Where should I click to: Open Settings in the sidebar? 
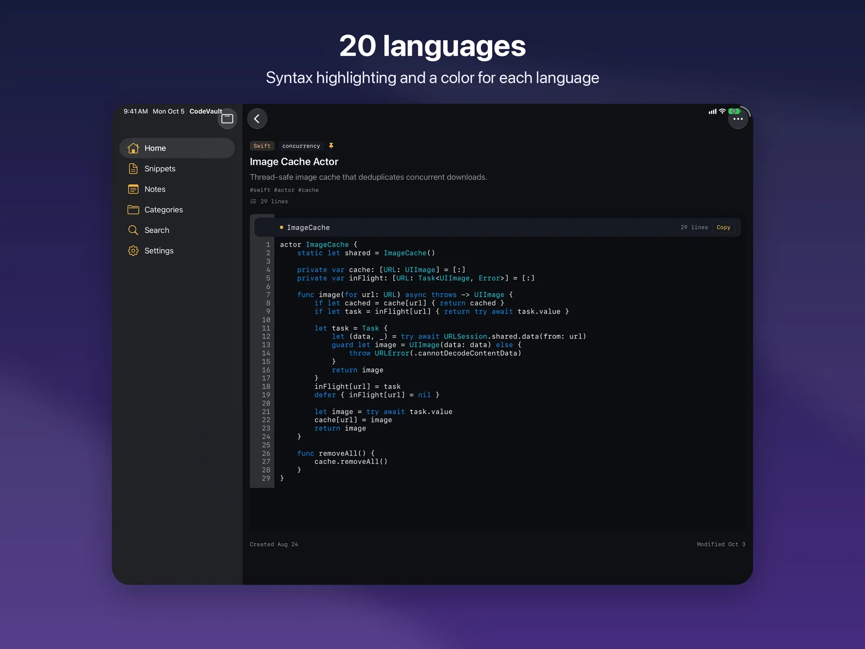(177, 251)
